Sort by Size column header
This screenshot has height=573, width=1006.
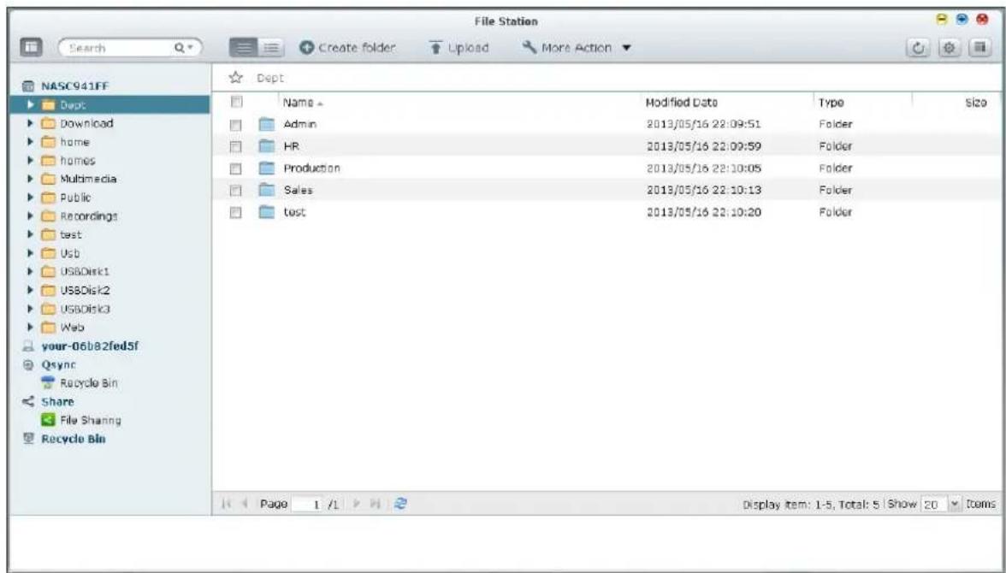click(975, 103)
